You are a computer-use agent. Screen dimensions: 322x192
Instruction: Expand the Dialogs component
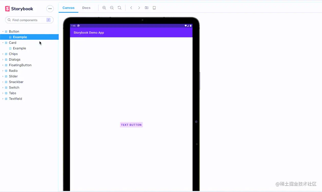click(15, 60)
